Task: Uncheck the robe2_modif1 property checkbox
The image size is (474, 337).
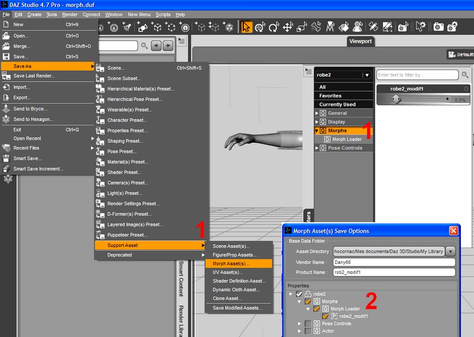Action: coord(325,316)
